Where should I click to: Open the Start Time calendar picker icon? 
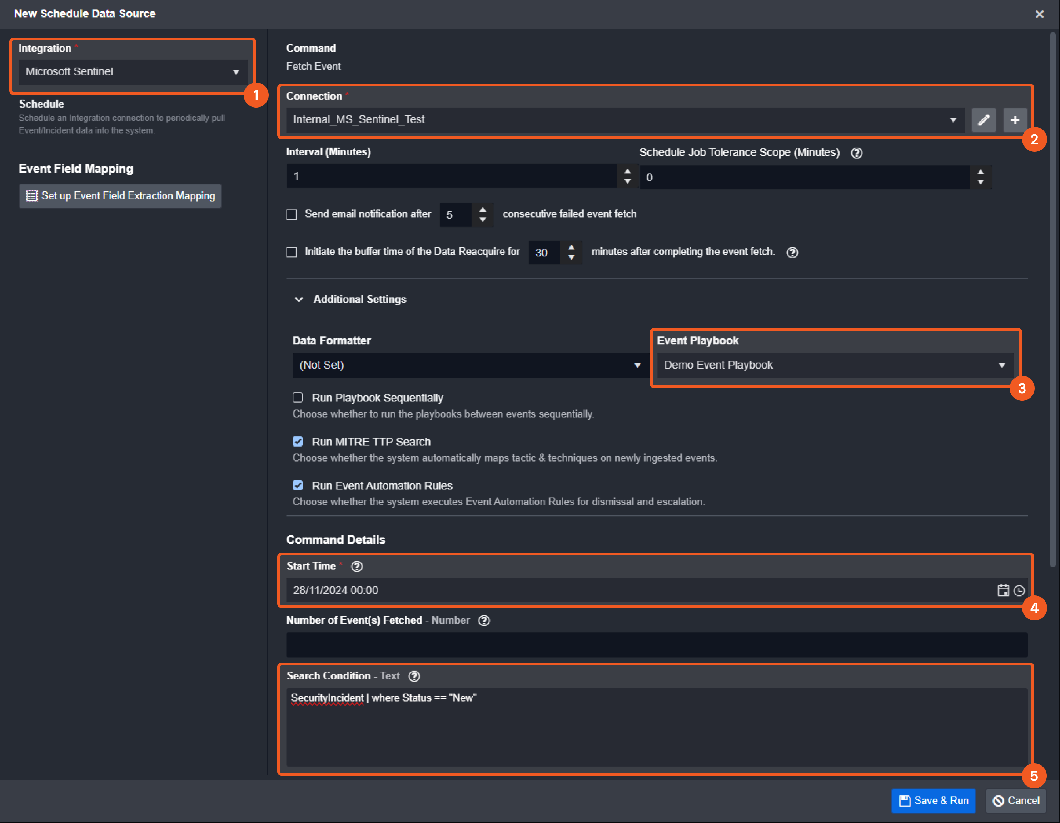(1003, 590)
